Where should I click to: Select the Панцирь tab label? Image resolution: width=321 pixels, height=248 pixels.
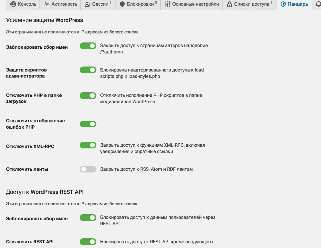pos(298,4)
